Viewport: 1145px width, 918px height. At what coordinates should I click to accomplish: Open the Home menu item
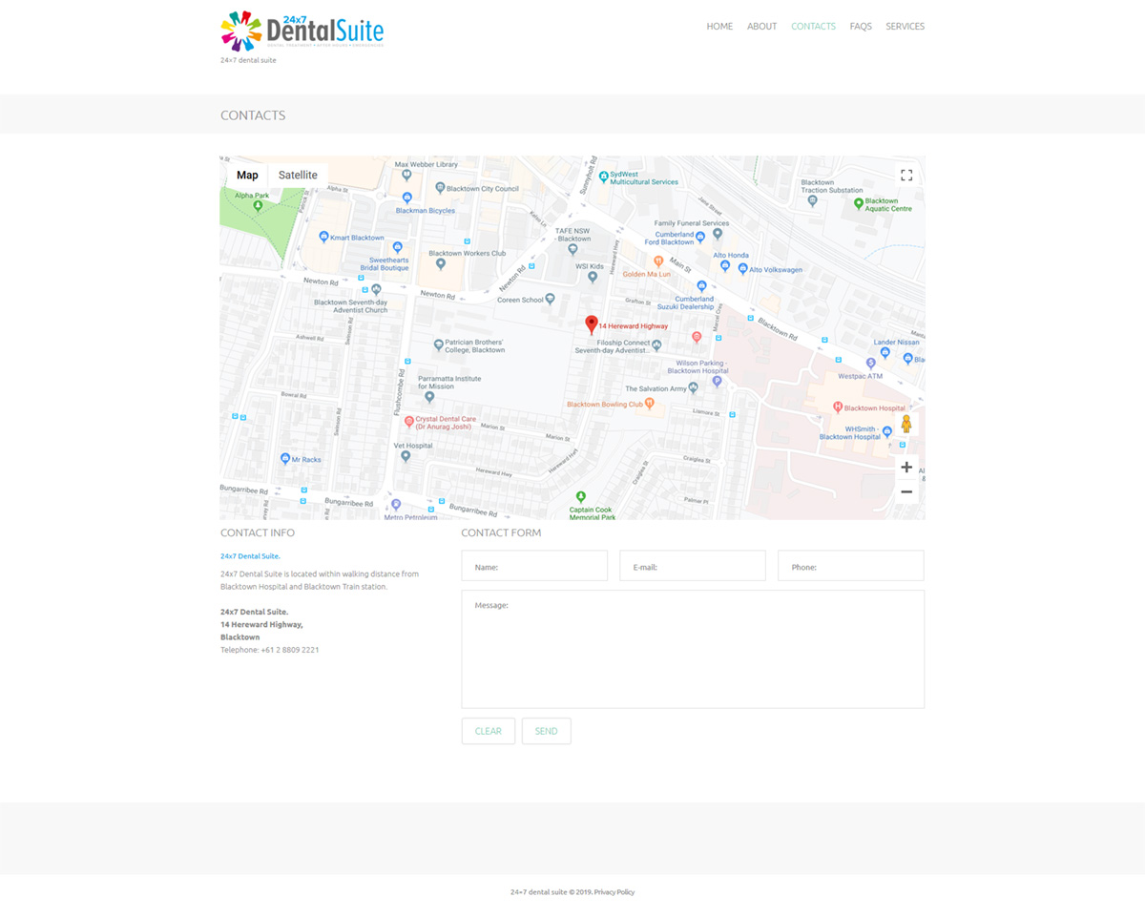pos(719,27)
